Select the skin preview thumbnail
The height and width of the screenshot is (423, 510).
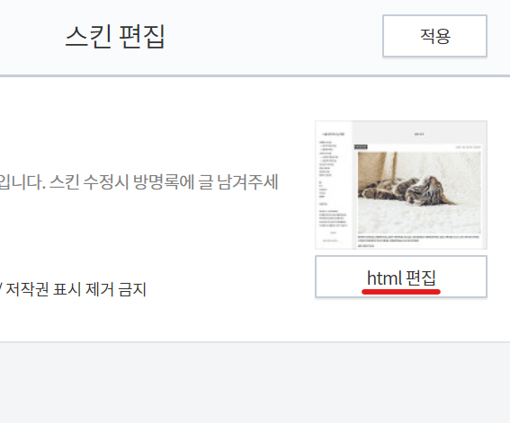401,185
